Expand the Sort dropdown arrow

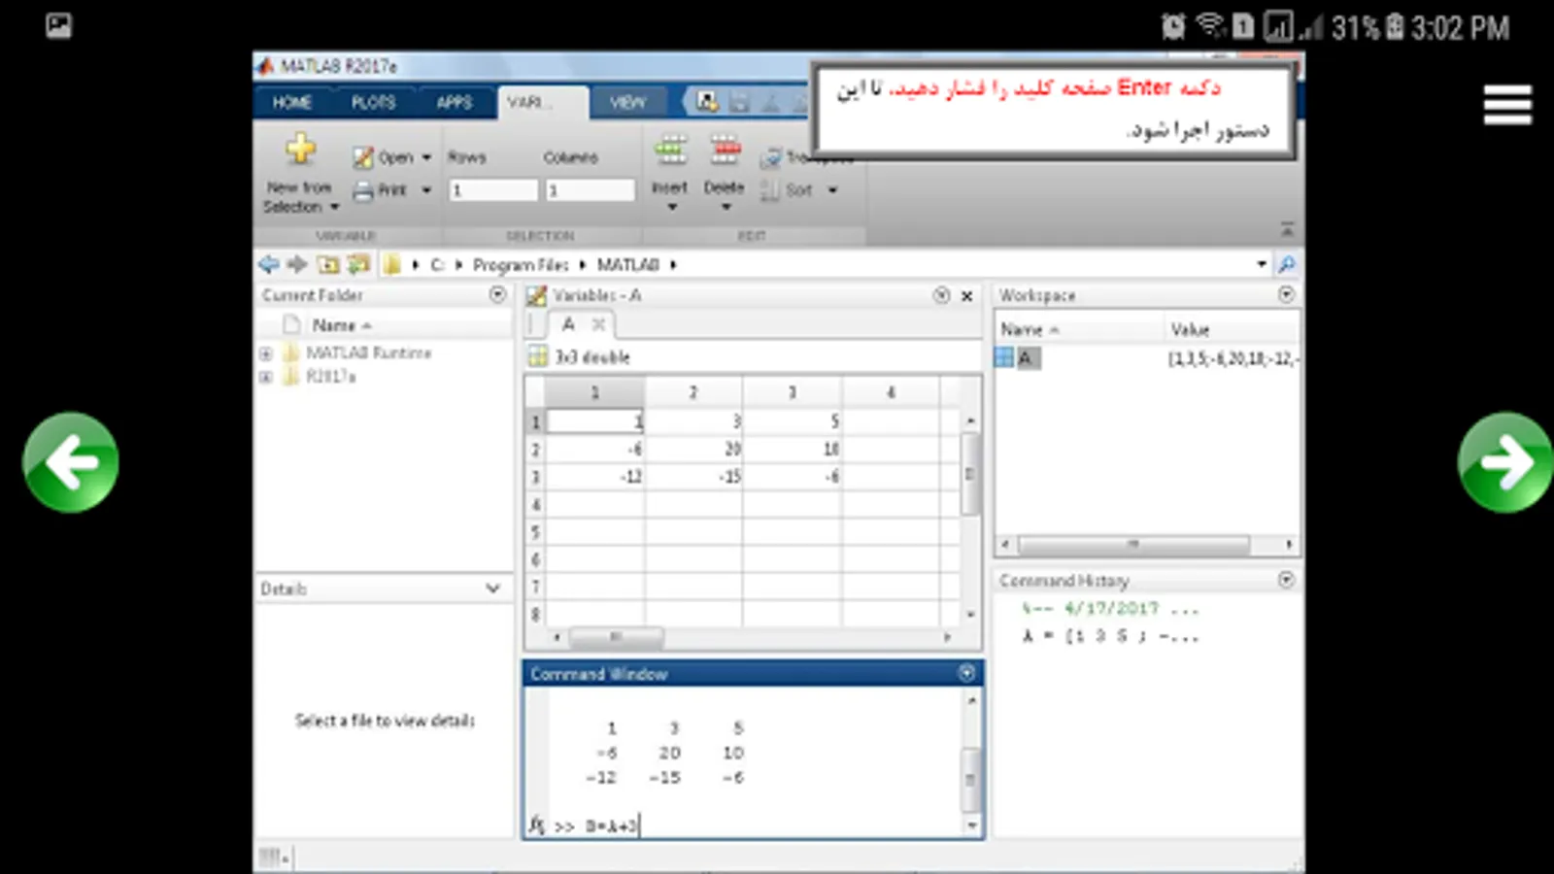832,190
